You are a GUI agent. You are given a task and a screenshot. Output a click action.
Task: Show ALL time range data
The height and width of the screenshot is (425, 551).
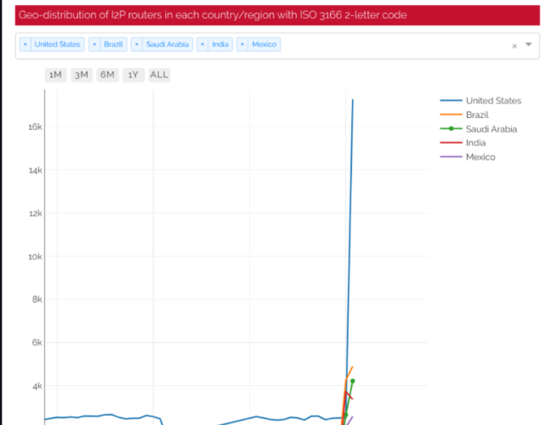159,75
